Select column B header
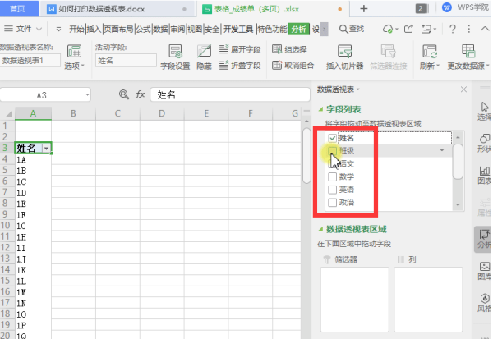Image resolution: width=493 pixels, height=339 pixels. (73, 113)
